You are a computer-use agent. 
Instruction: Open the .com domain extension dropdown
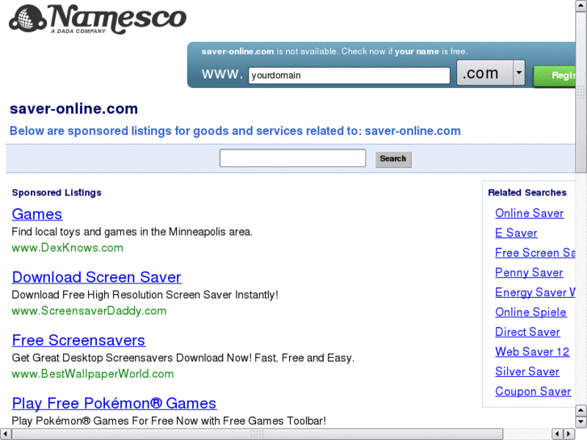491,73
